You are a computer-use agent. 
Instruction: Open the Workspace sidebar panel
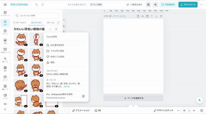[5, 51]
